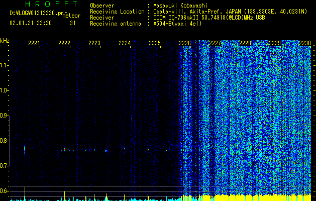
Task: Click the 2222 time marker
Action: pos(64,43)
